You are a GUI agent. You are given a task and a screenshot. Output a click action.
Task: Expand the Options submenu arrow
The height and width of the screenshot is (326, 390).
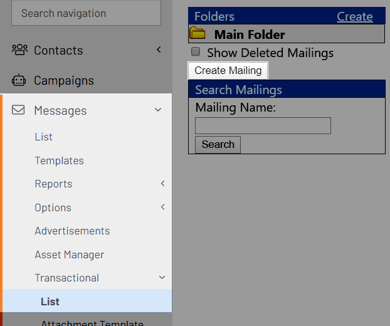coord(162,207)
